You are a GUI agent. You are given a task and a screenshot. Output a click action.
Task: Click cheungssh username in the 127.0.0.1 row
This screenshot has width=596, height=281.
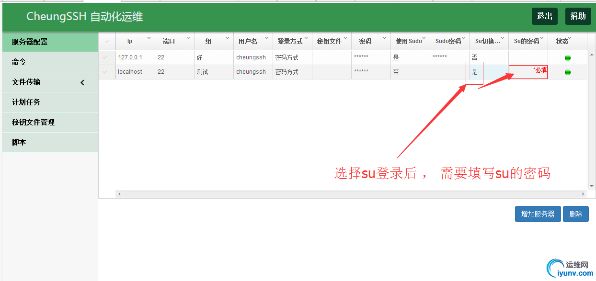[253, 57]
